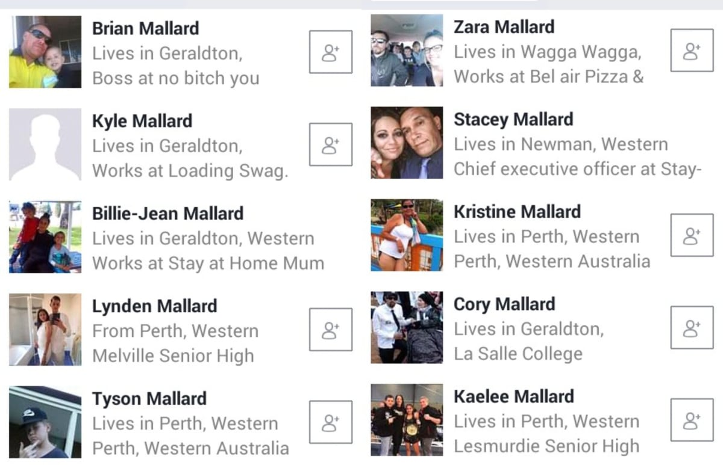View Kyle Mallard's blank profile picture
The image size is (723, 465).
(x=45, y=144)
